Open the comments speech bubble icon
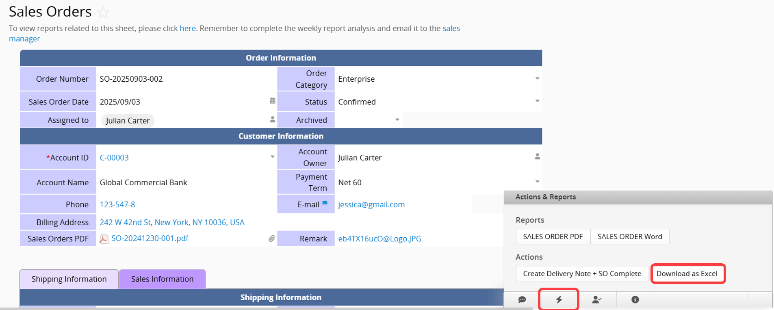The image size is (774, 310). coord(522,299)
